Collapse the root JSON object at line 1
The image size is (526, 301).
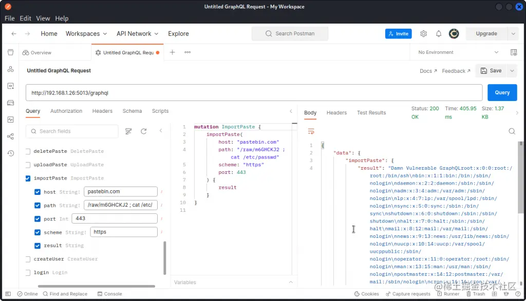pyautogui.click(x=323, y=145)
